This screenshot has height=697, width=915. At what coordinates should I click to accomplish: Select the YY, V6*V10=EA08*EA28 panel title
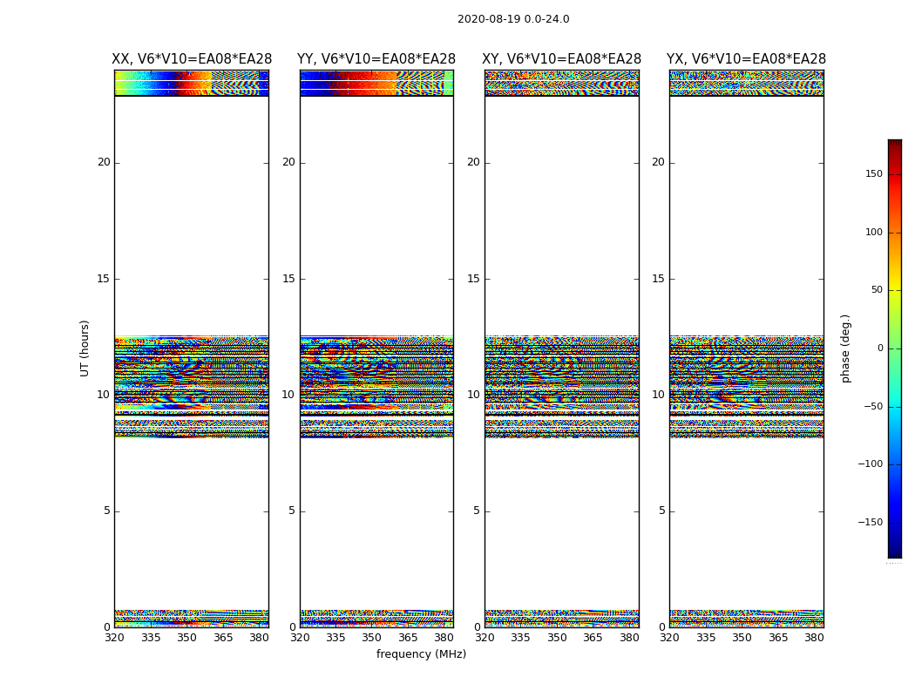coord(376,59)
